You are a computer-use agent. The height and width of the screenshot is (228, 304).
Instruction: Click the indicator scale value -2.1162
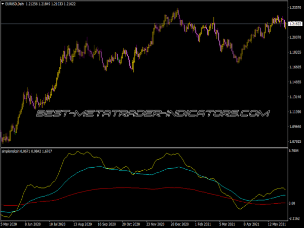click(x=294, y=218)
